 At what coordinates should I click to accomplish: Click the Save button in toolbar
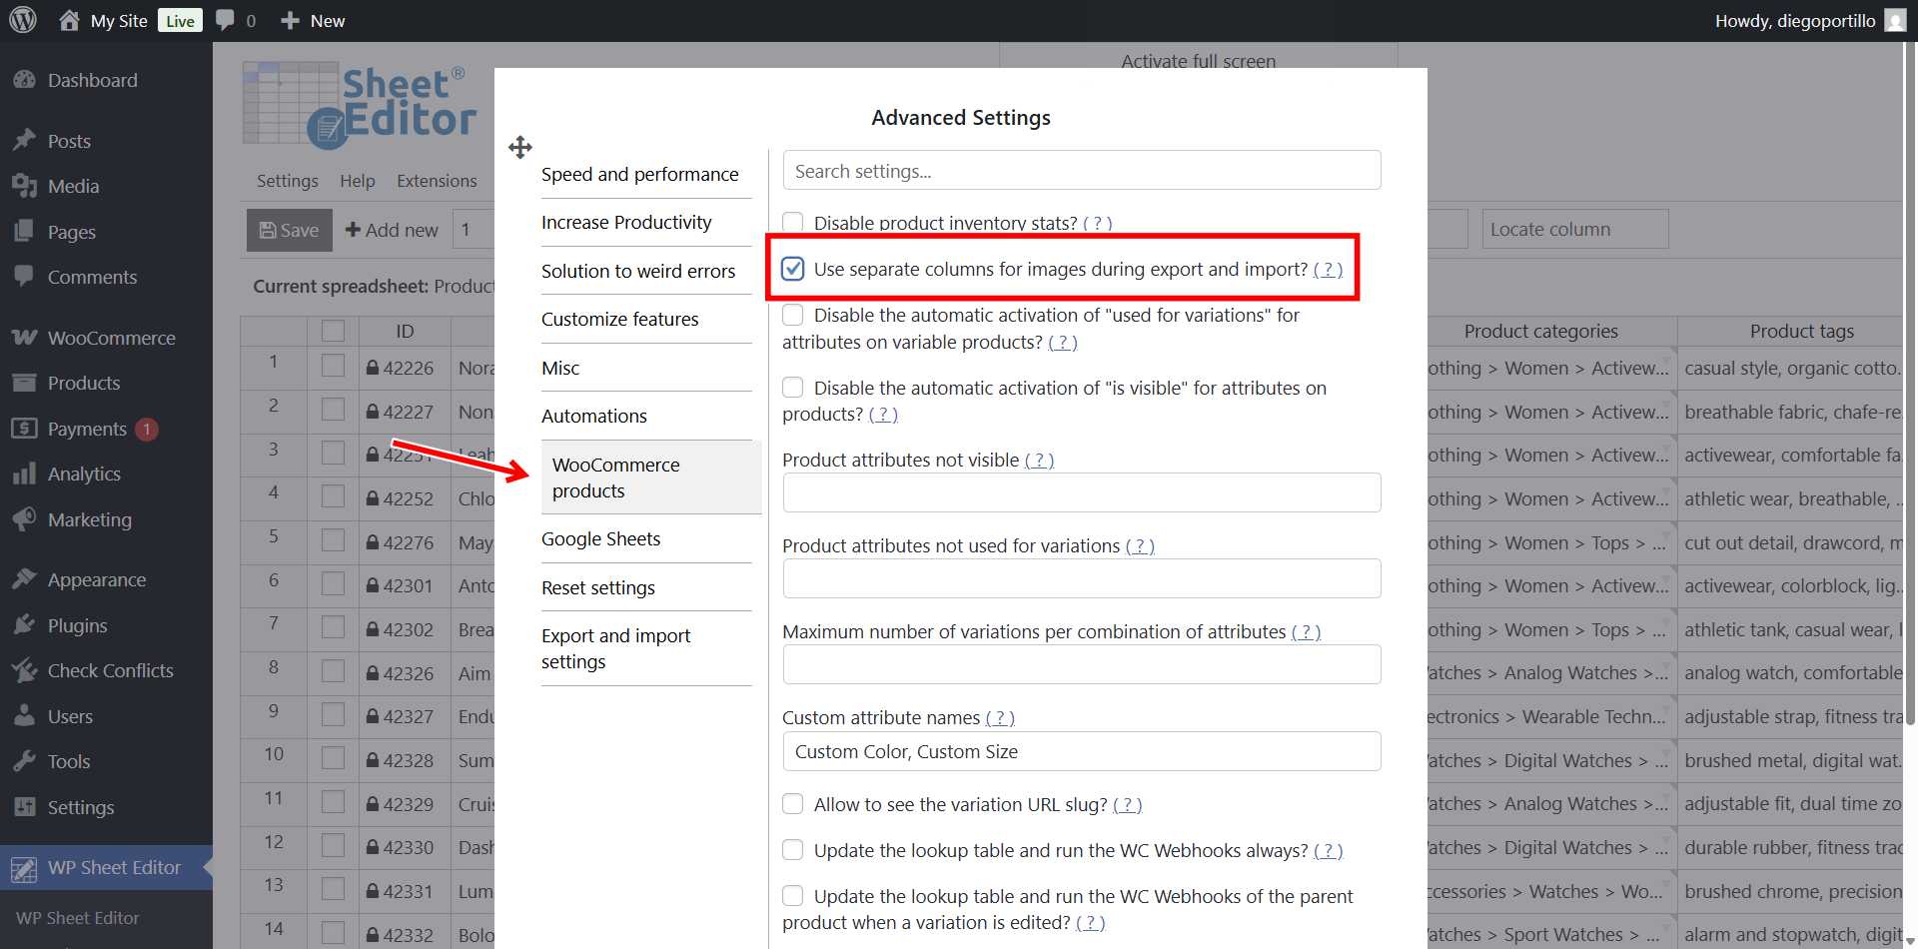(x=289, y=230)
